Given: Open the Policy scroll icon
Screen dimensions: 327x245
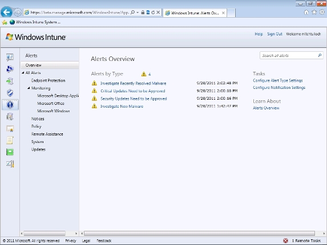Looking at the screenshot, I should click(x=10, y=140).
